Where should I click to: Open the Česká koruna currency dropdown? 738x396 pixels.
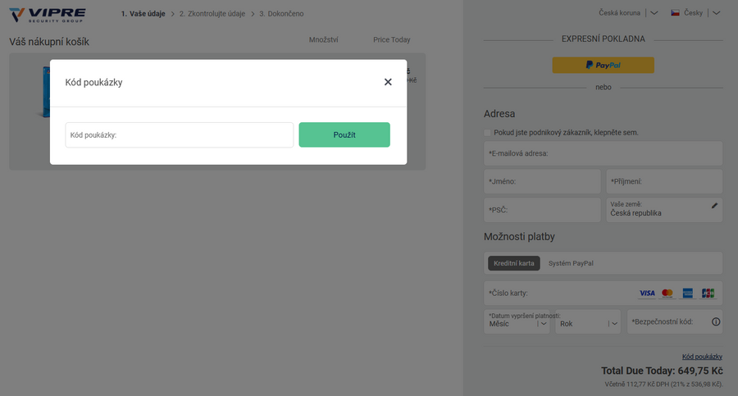[x=628, y=13]
